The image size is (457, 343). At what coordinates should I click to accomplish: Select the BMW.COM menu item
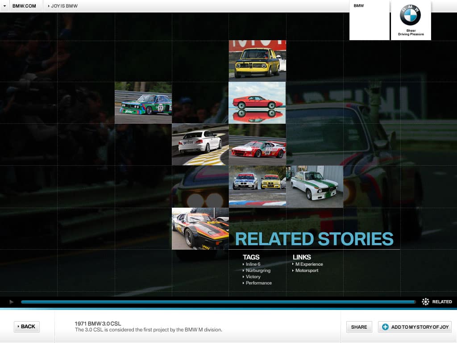(x=24, y=6)
